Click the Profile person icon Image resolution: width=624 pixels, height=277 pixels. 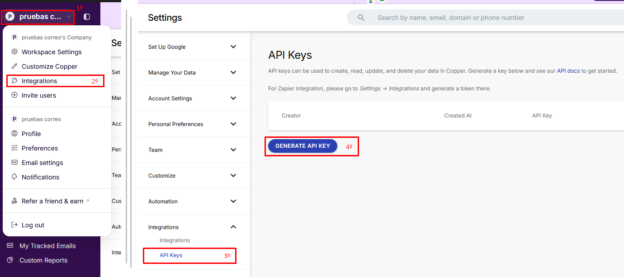pos(14,134)
